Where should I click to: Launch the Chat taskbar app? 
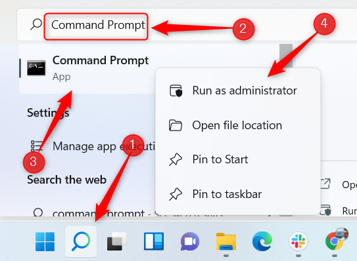190,241
